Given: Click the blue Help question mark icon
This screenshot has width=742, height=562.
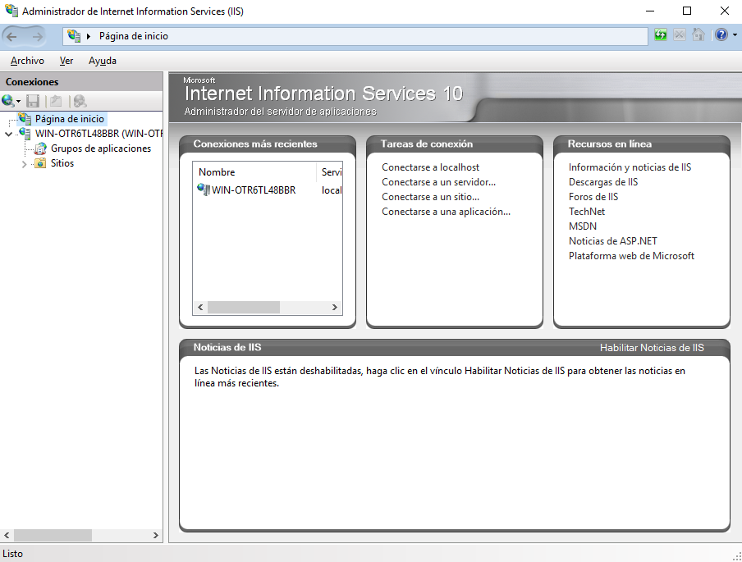Looking at the screenshot, I should tap(721, 35).
